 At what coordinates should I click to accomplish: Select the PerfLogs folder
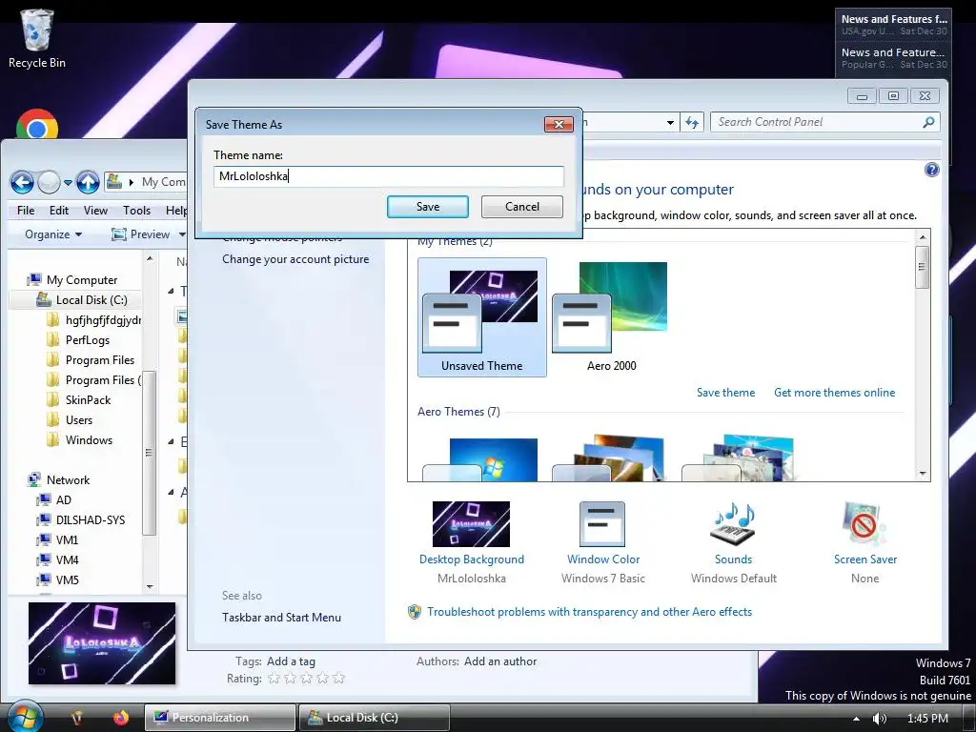point(88,340)
